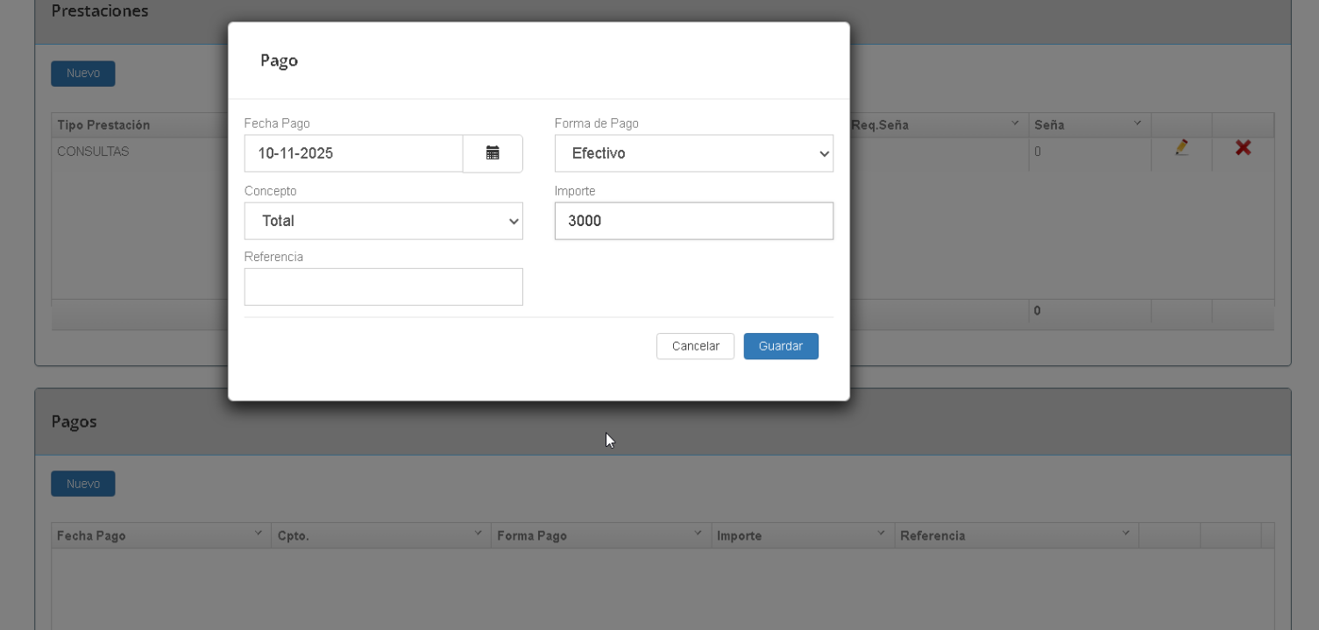Click the Importe field containing 3000
The image size is (1319, 630).
point(693,221)
